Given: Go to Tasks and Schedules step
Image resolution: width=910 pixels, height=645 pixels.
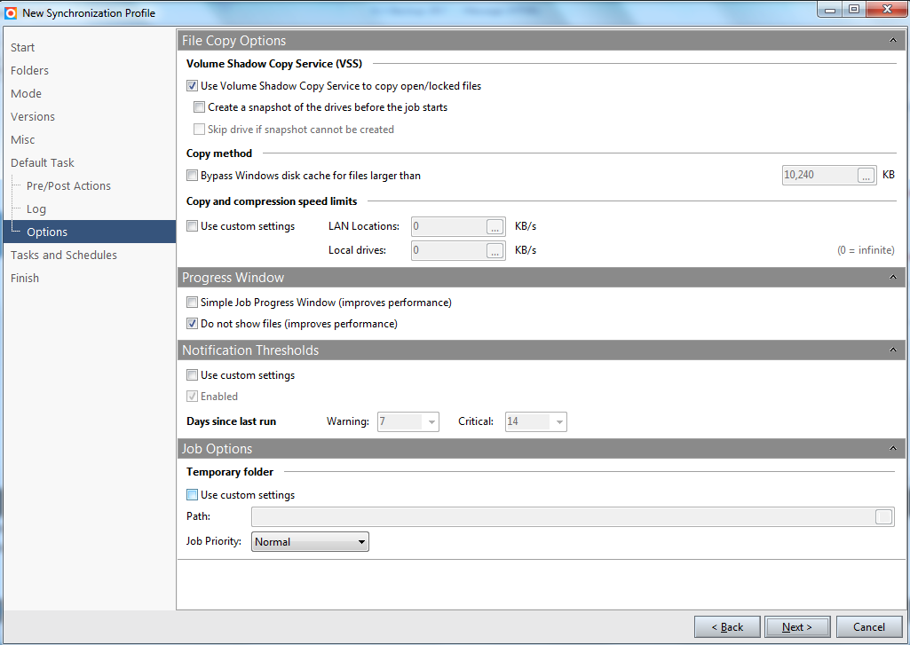Looking at the screenshot, I should [64, 256].
